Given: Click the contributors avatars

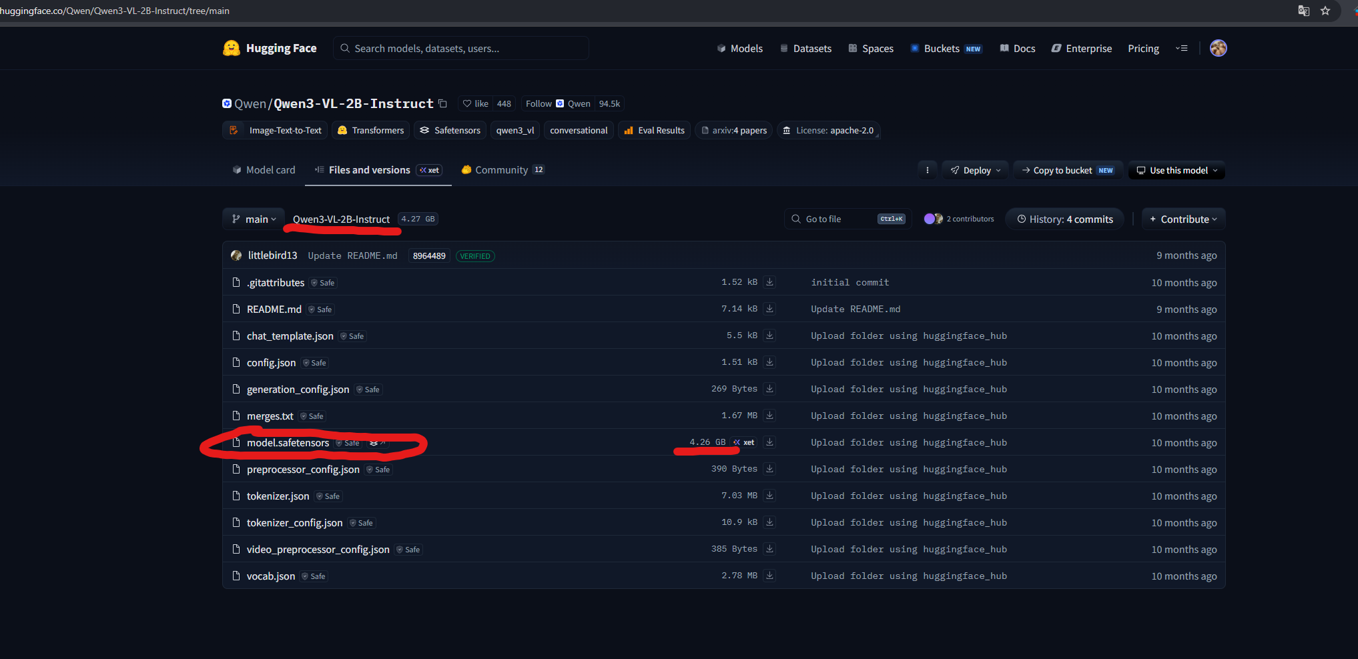Looking at the screenshot, I should (x=933, y=219).
